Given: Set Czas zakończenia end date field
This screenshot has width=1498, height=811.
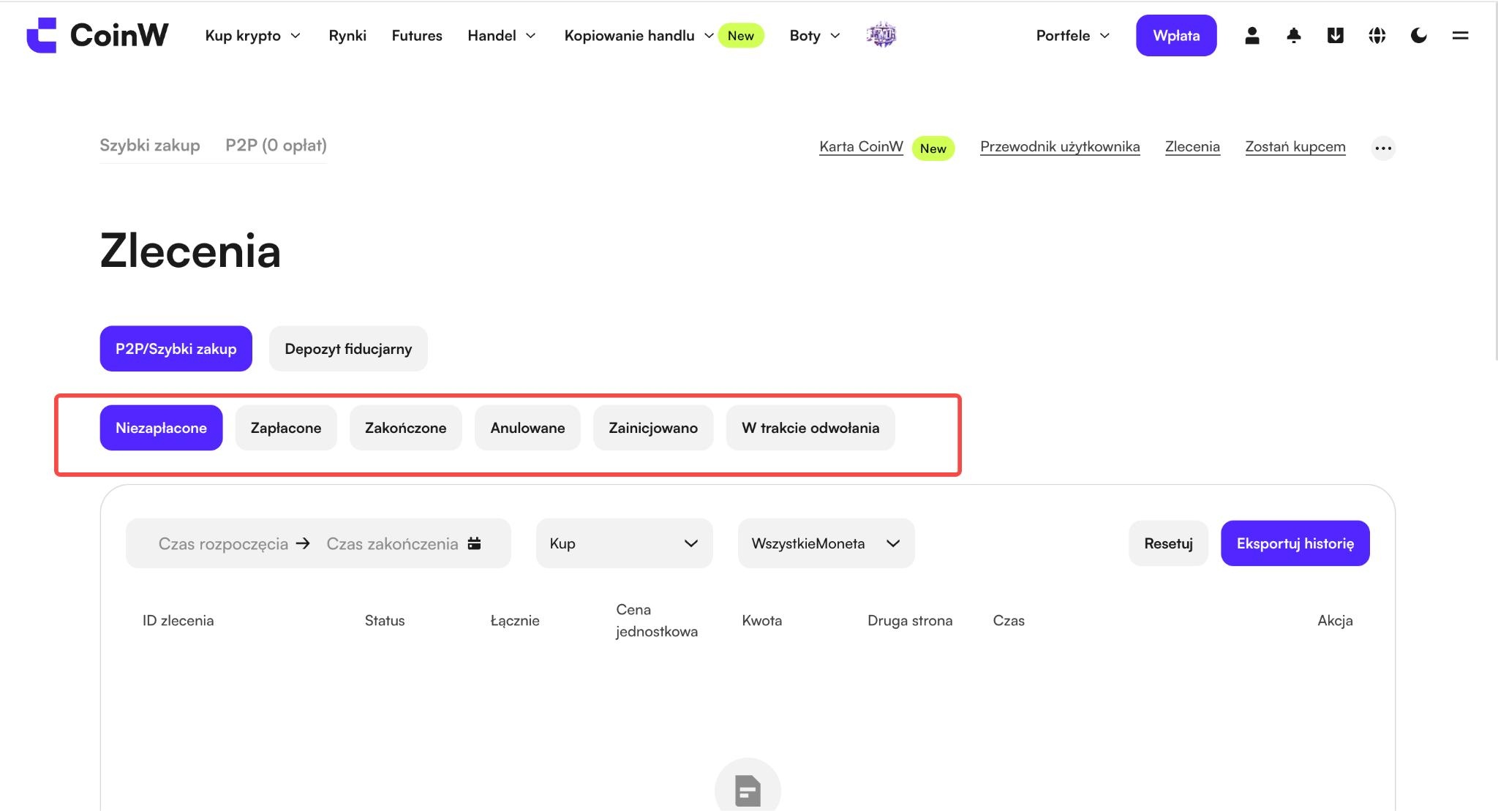Looking at the screenshot, I should pyautogui.click(x=392, y=543).
